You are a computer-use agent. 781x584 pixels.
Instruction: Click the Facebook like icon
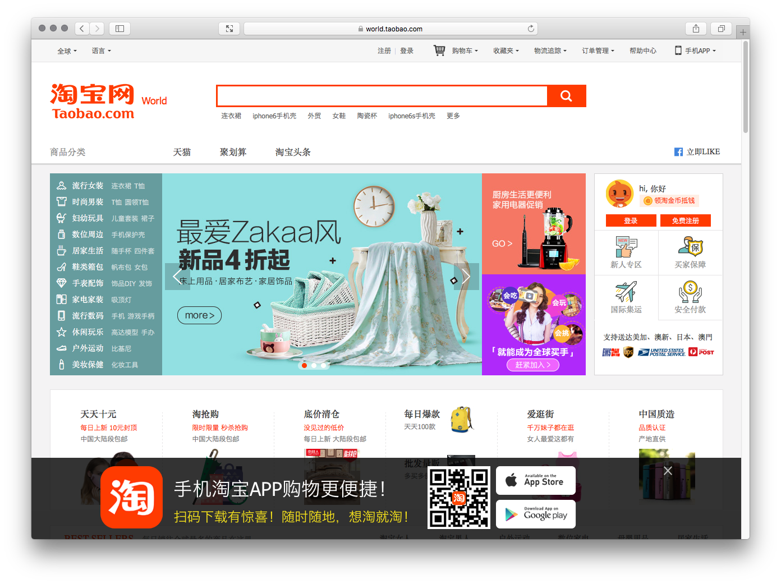[678, 152]
